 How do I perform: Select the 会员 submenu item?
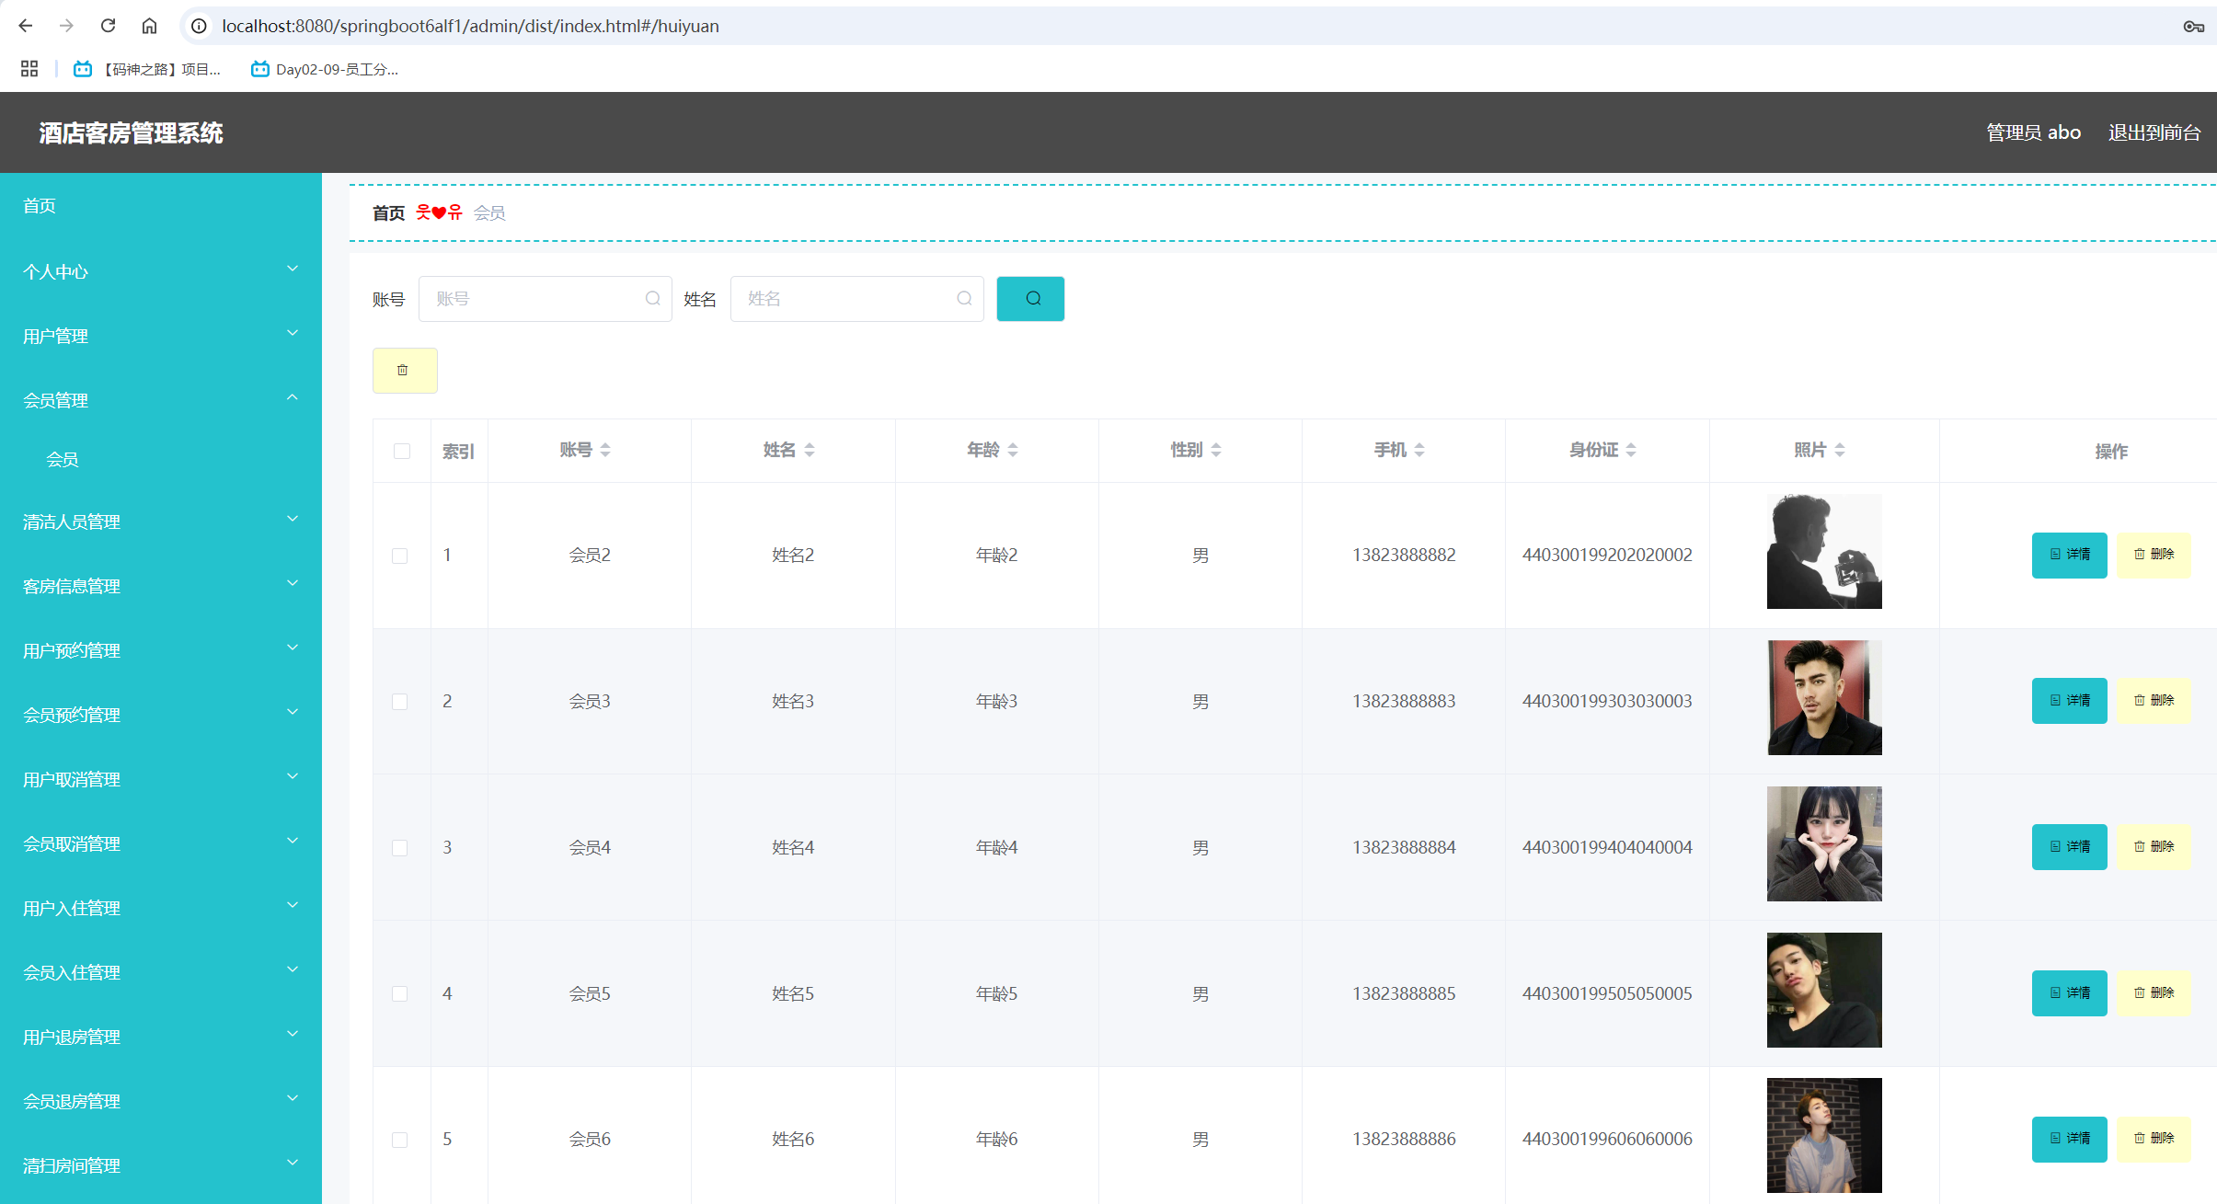[63, 459]
